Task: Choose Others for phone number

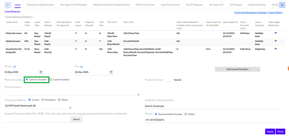Action: tap(186, 114)
